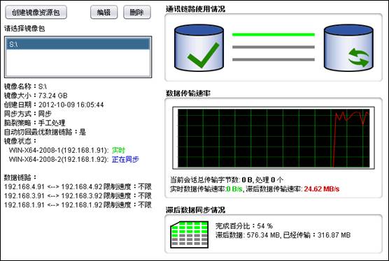Click the 创建镜像资源包 button
Viewport: 389px width, 261px height.
pos(36,13)
